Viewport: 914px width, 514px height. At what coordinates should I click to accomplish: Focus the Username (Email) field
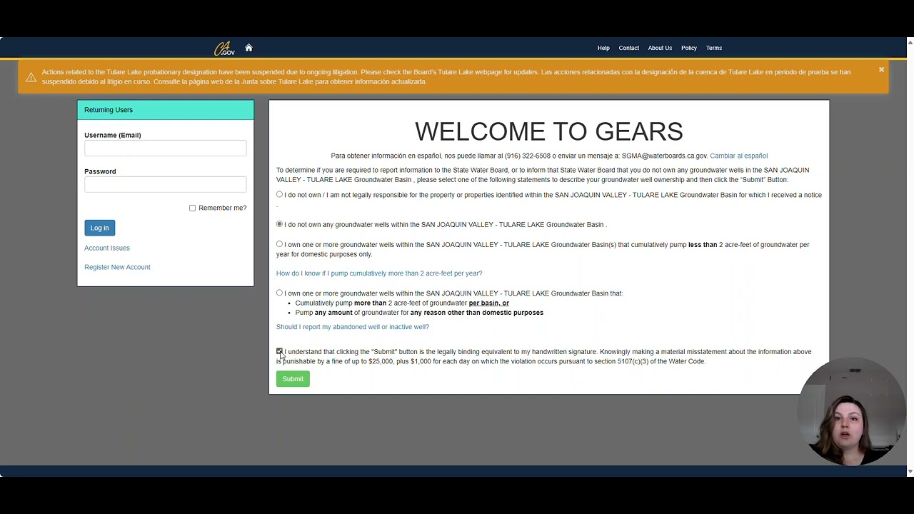tap(165, 148)
